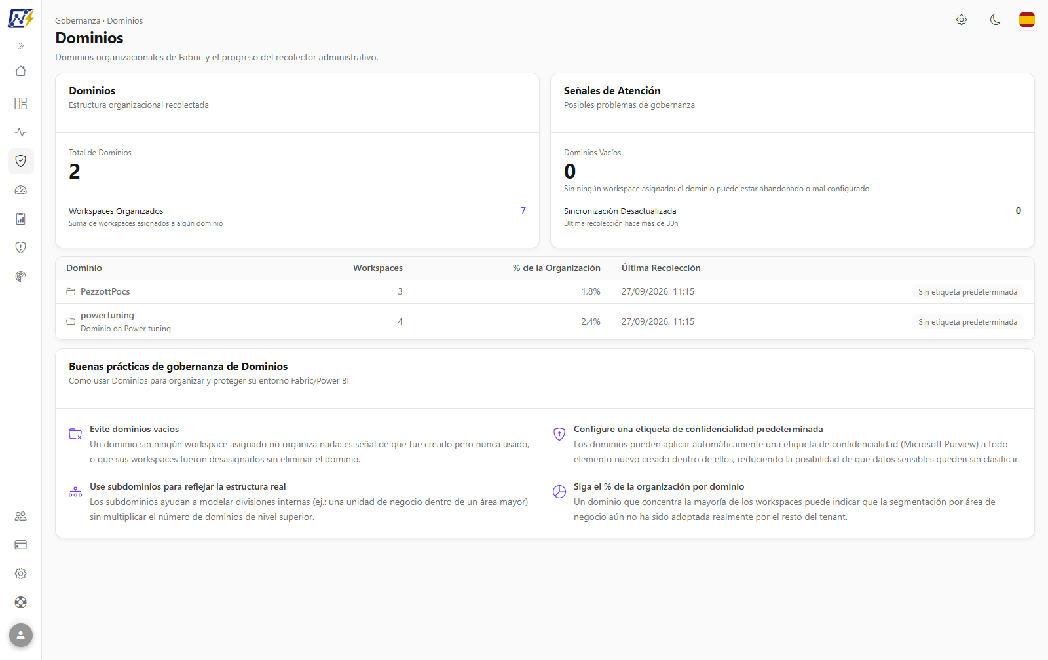1048x660 pixels.
Task: Click the powertuning folder icon
Action: (x=71, y=321)
